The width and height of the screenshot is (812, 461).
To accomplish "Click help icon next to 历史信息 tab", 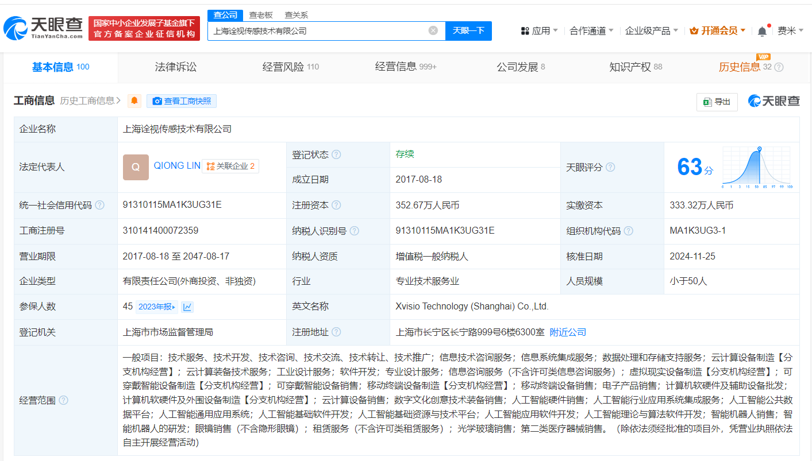I will click(x=779, y=67).
